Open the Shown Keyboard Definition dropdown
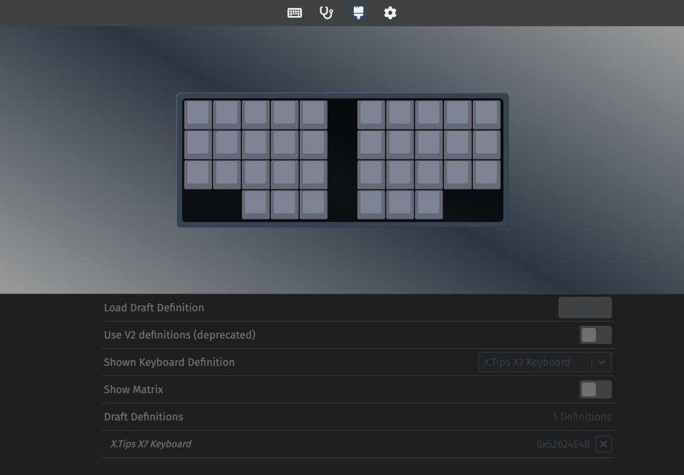This screenshot has height=475, width=684. point(544,362)
